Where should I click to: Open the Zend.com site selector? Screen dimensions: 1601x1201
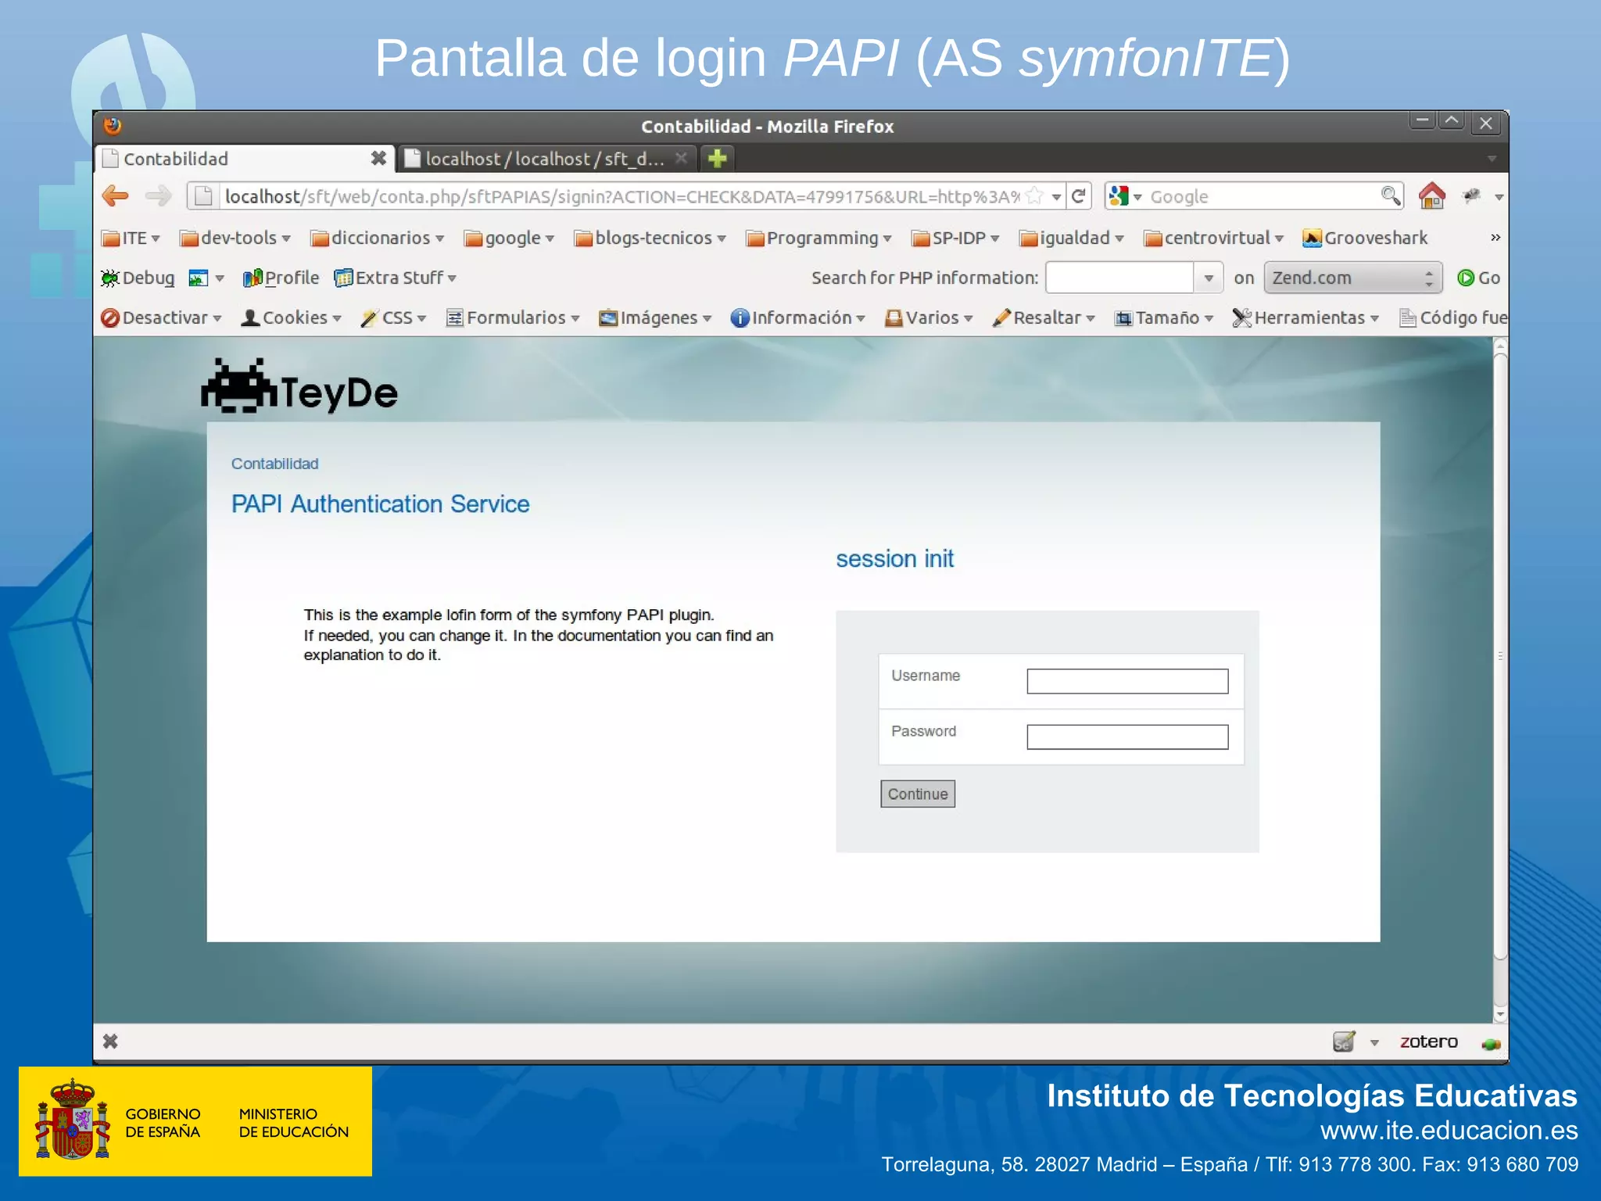click(1353, 278)
